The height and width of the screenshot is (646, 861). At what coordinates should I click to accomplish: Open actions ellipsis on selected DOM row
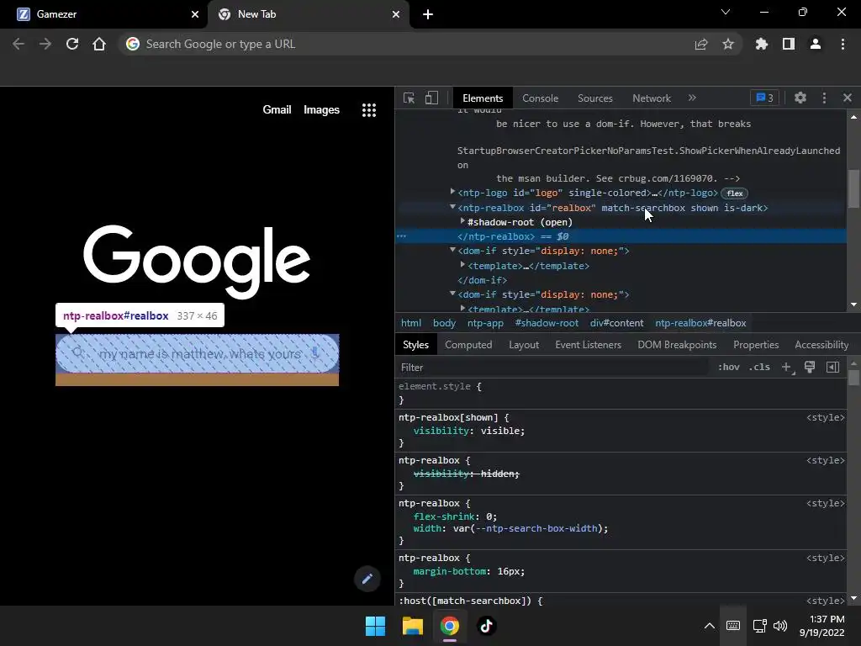click(401, 236)
